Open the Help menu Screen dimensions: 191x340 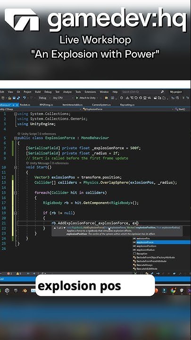[115, 92]
